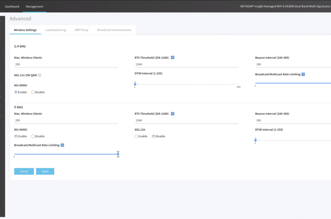The width and height of the screenshot is (331, 219).
Task: Click the 5 GHz DTIM Interval slider handle
Action: pyautogui.click(x=255, y=140)
